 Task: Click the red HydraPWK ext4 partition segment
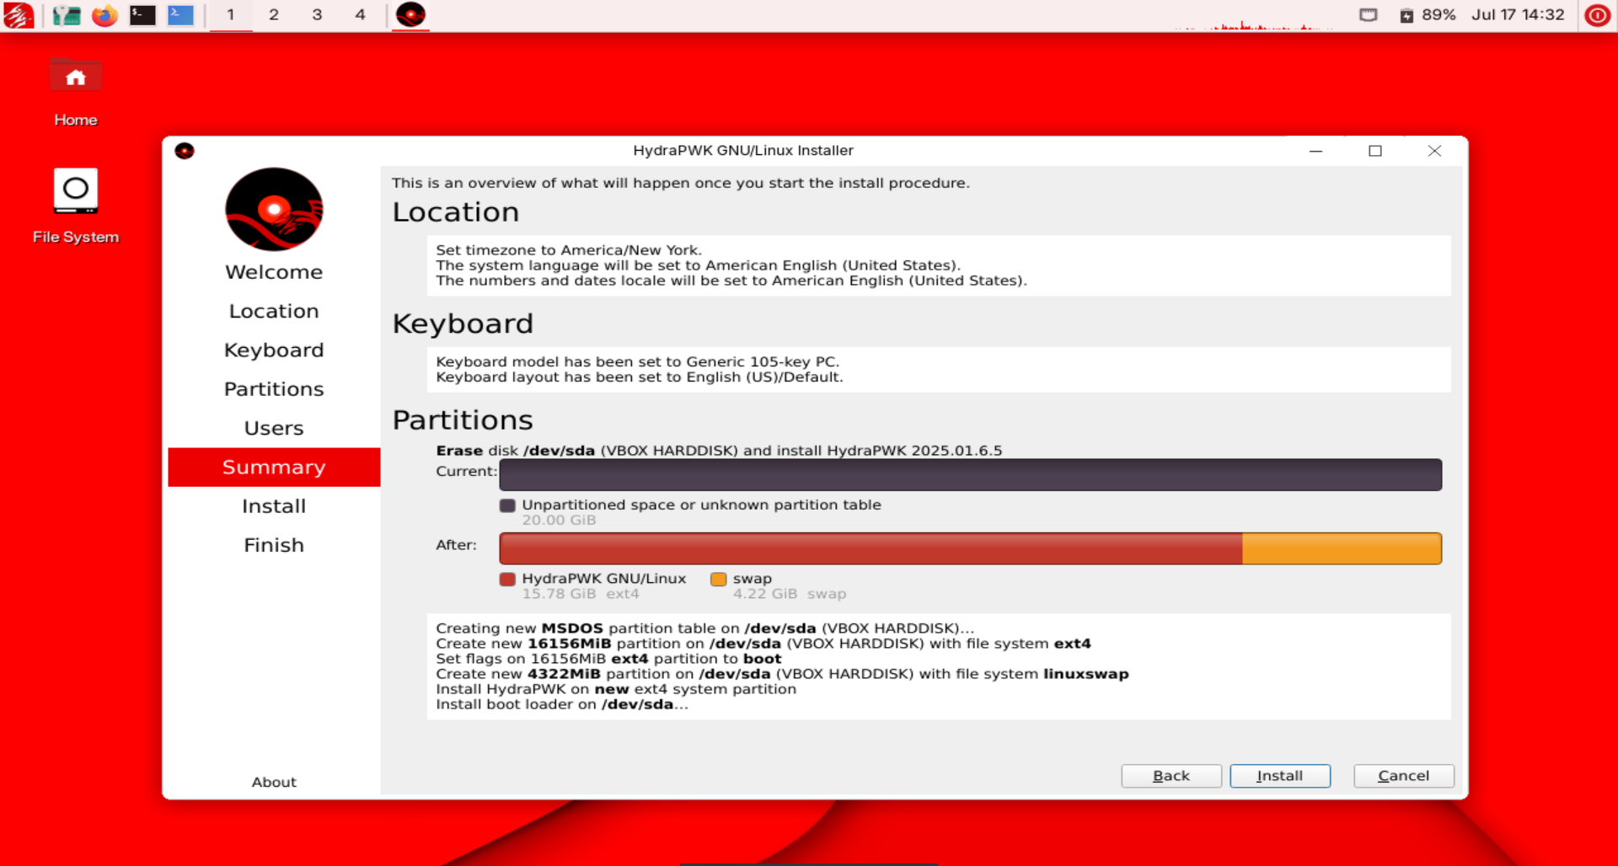(870, 548)
